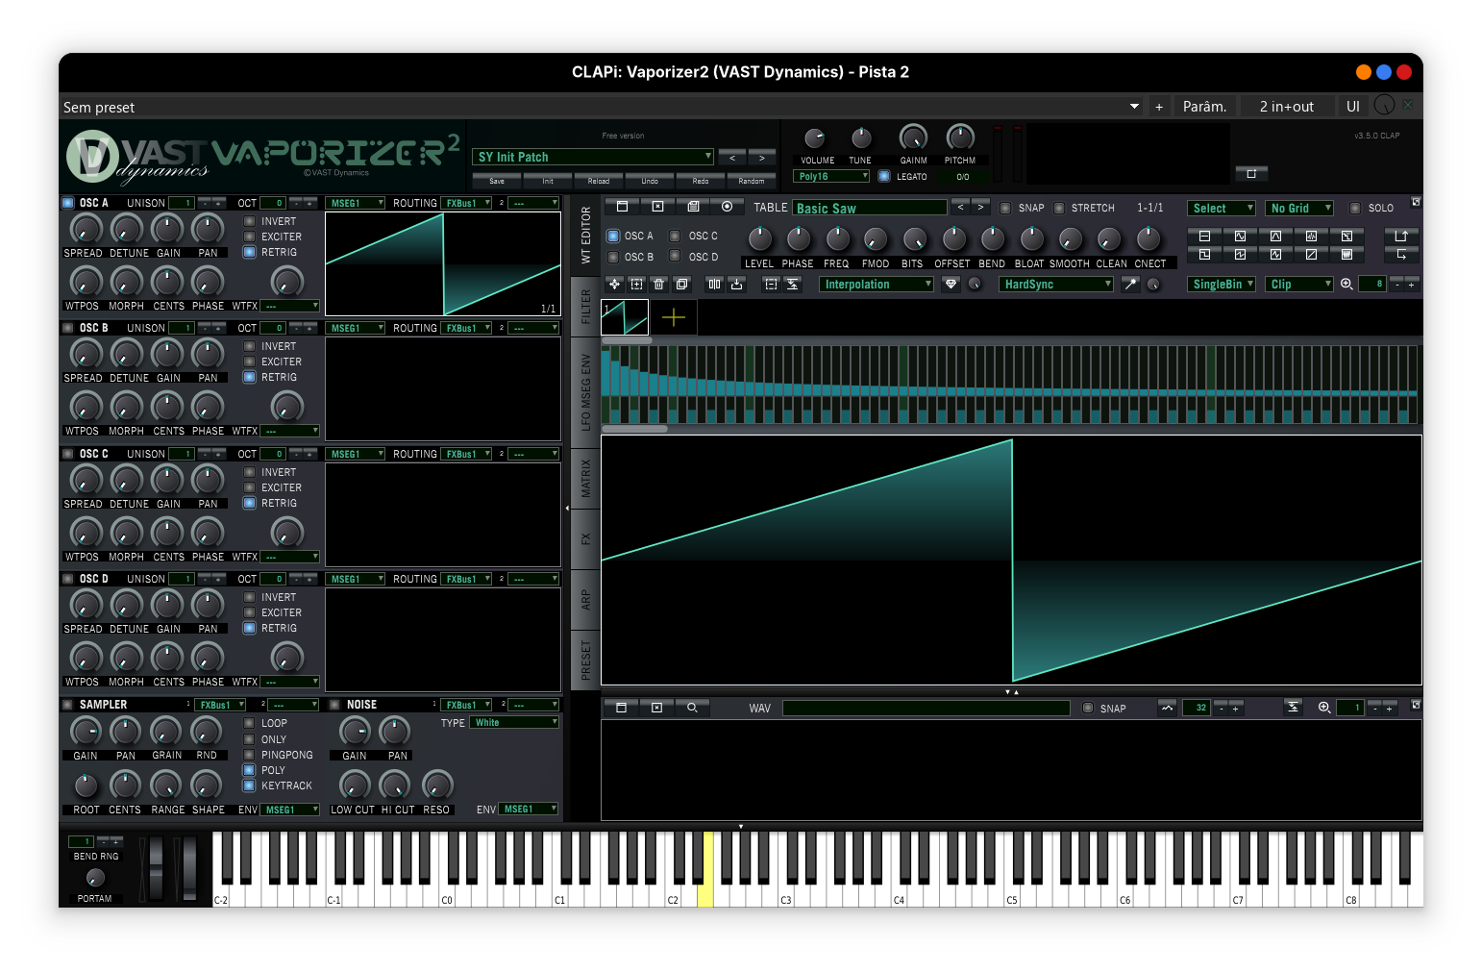
Task: Open the MATRIX tab
Action: 585,478
